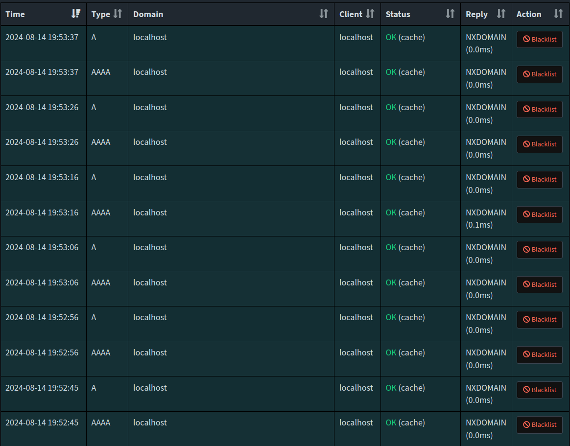The height and width of the screenshot is (446, 570).
Task: Blacklist the 19:52:56 AAAA query
Action: 540,354
